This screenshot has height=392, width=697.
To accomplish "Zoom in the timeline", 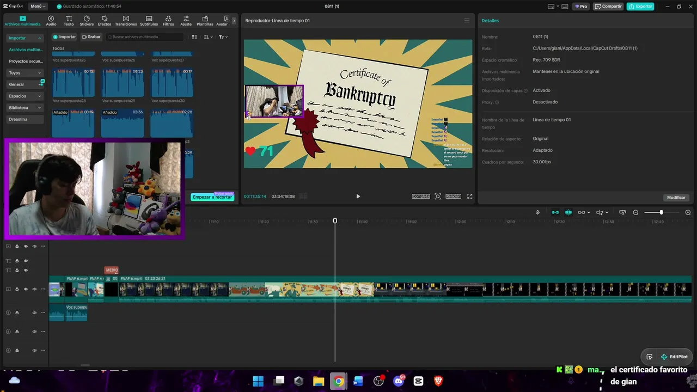I will click(688, 212).
